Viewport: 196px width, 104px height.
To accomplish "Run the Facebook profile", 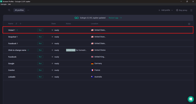I will 40,57.
